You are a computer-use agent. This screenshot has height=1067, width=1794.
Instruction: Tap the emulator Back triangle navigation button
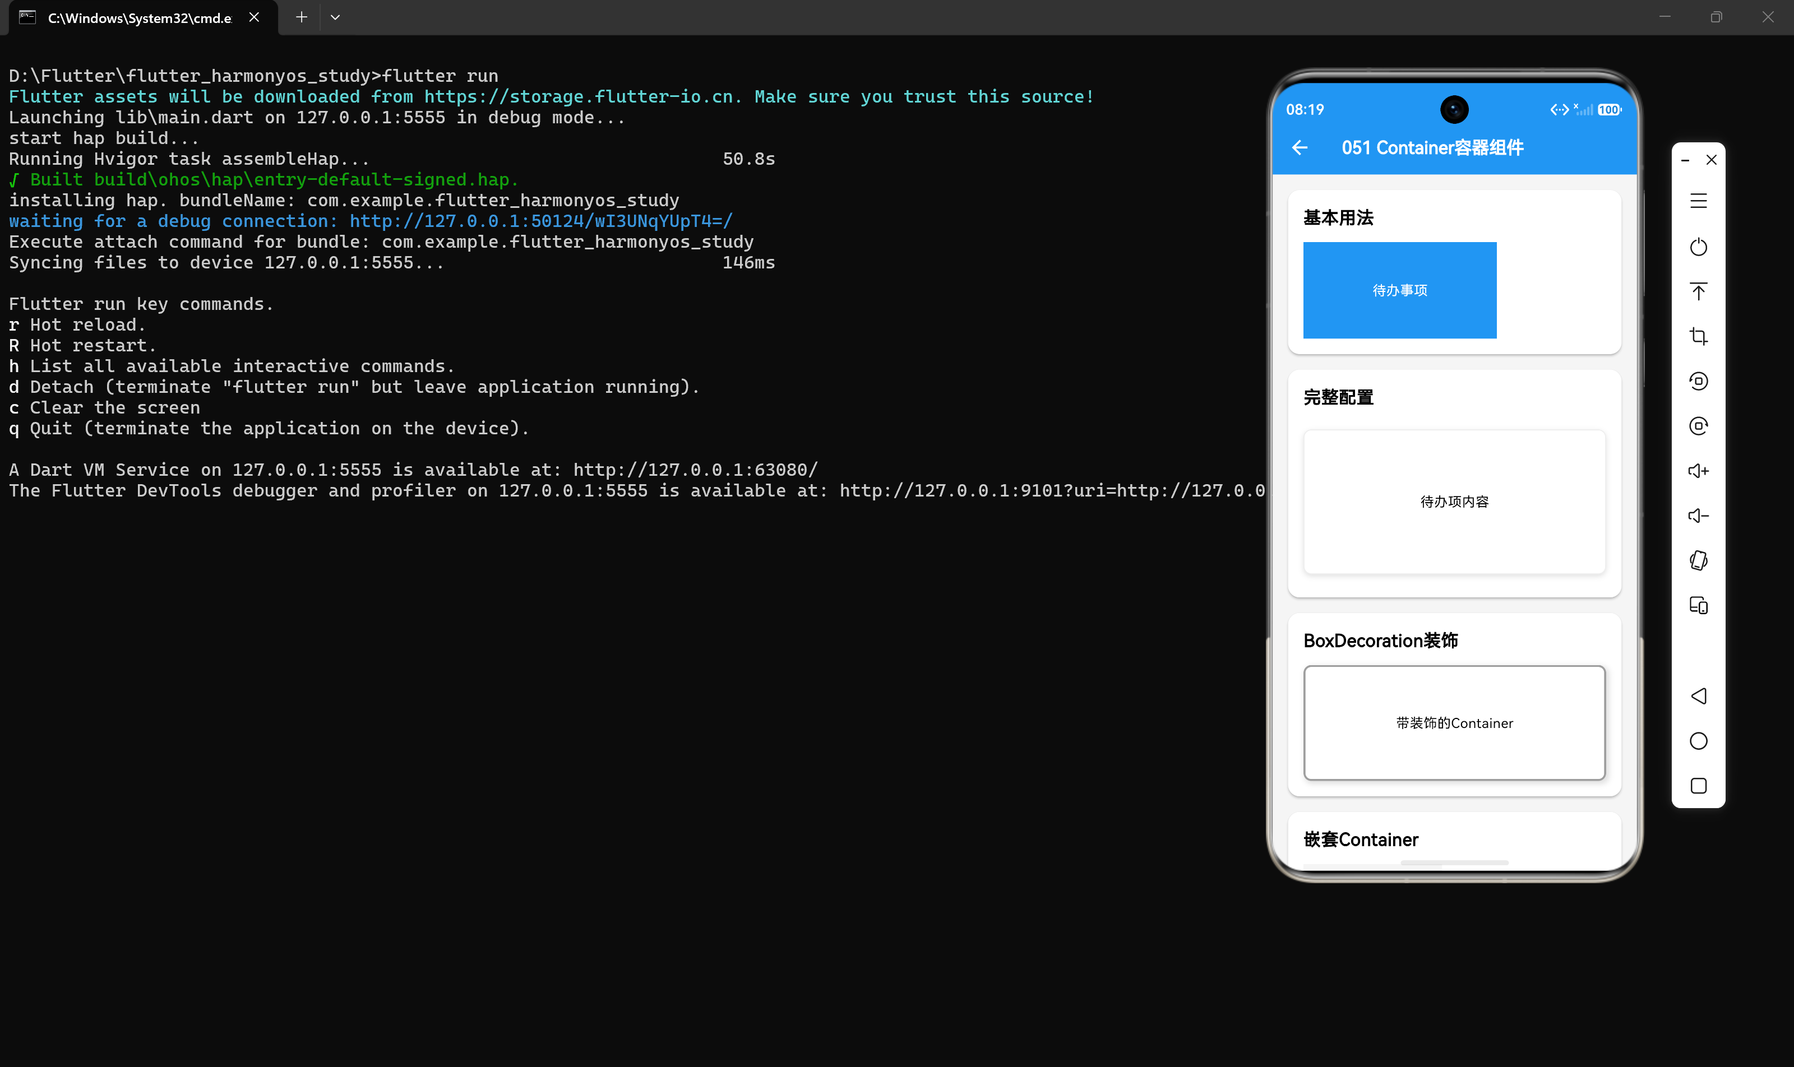point(1698,696)
